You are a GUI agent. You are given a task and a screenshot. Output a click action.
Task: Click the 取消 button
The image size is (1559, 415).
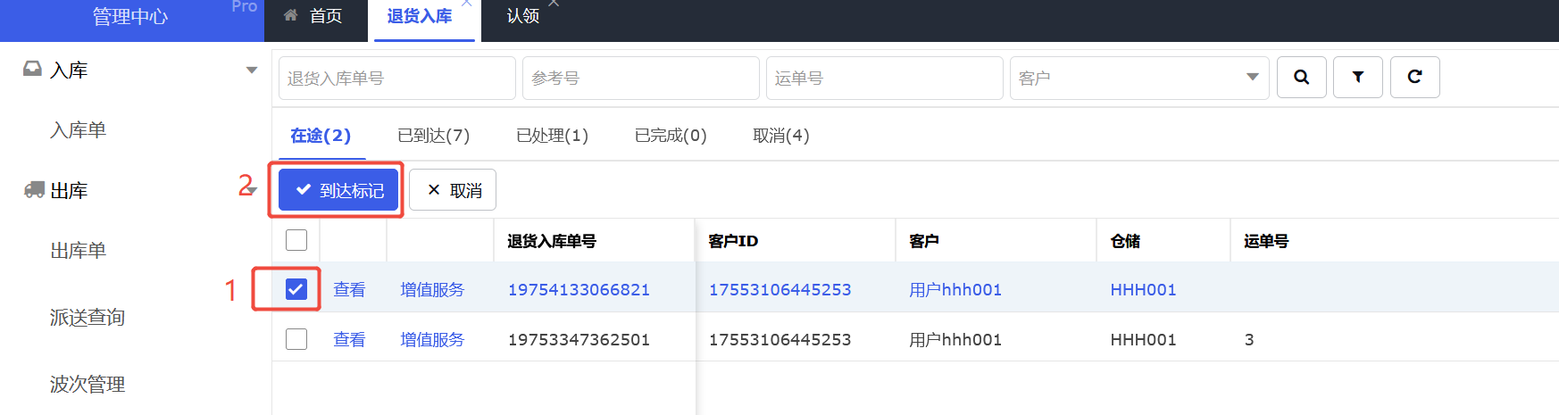coord(453,190)
